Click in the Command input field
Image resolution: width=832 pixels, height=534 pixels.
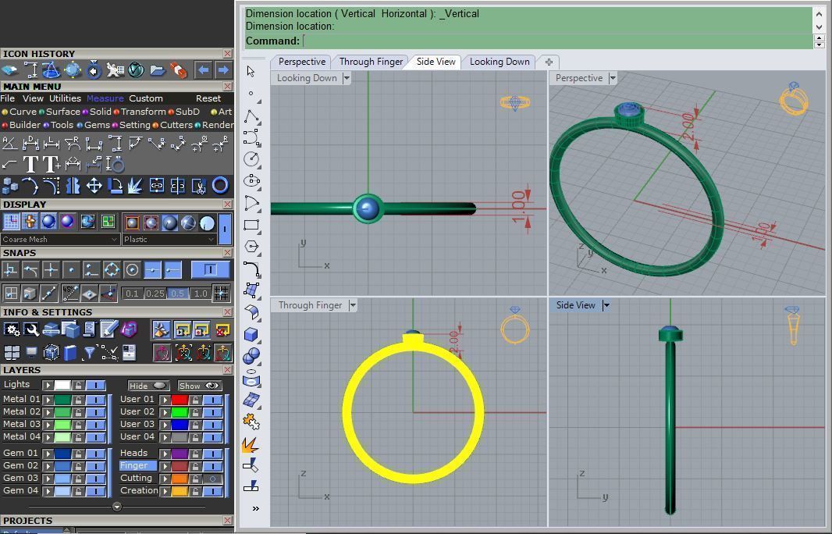(556, 41)
